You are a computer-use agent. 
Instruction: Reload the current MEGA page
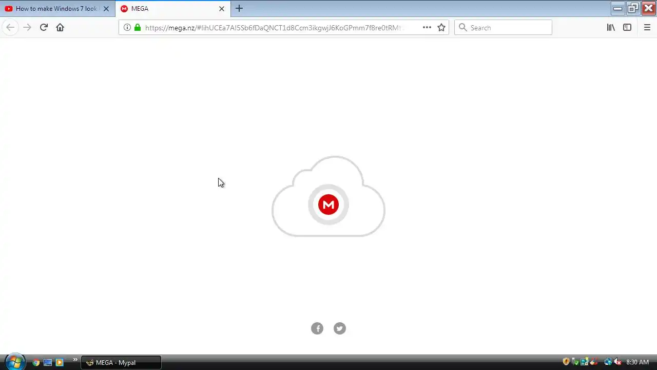pyautogui.click(x=44, y=27)
